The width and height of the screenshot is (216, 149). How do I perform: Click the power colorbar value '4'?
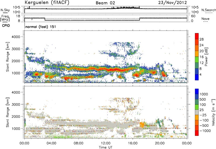point(200,74)
